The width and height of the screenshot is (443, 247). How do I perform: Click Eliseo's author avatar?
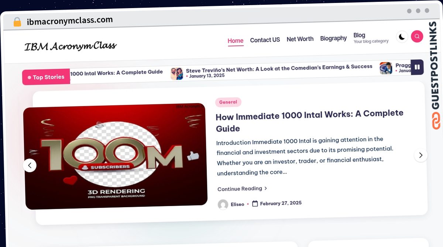pyautogui.click(x=223, y=205)
